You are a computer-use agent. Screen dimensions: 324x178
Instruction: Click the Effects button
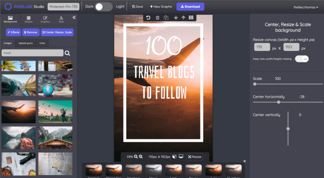(x=13, y=32)
